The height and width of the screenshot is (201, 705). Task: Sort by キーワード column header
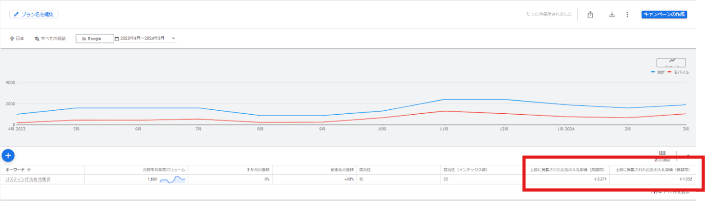18,170
